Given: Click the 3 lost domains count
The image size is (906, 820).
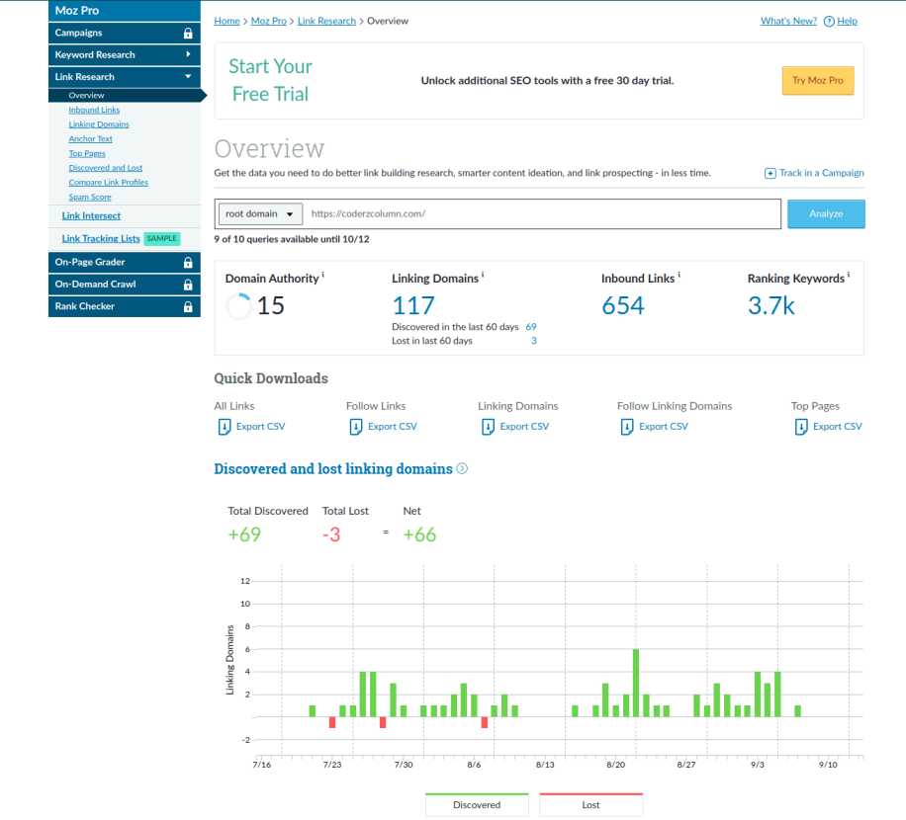Looking at the screenshot, I should click(534, 341).
